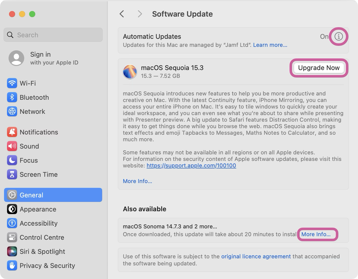358x279 pixels.
Task: Open the Sound speaker icon
Action: click(x=12, y=146)
